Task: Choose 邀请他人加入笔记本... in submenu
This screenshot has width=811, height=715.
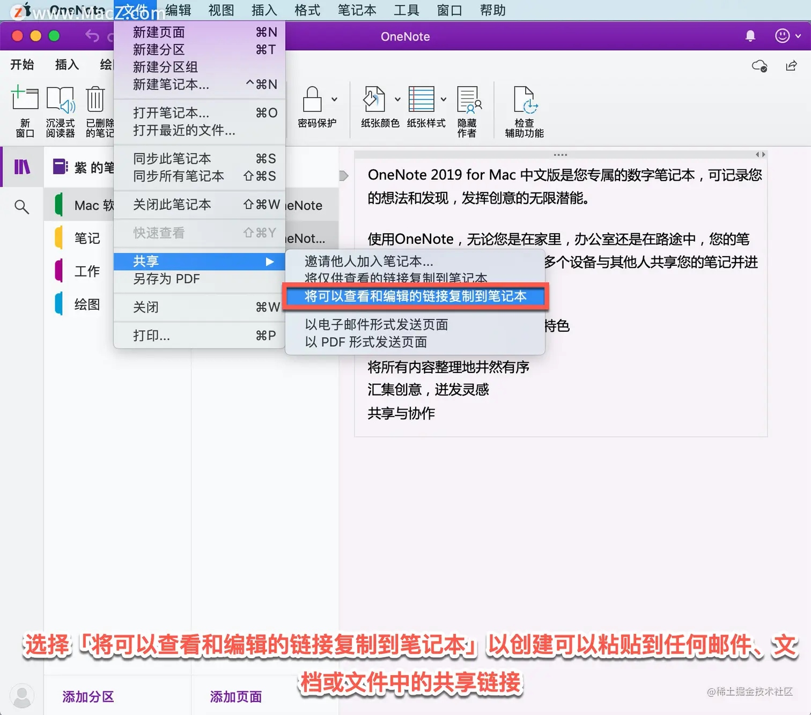Action: [415, 261]
